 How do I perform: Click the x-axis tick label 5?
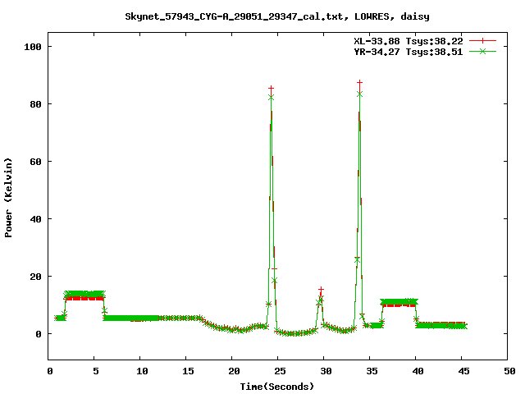tap(96, 371)
